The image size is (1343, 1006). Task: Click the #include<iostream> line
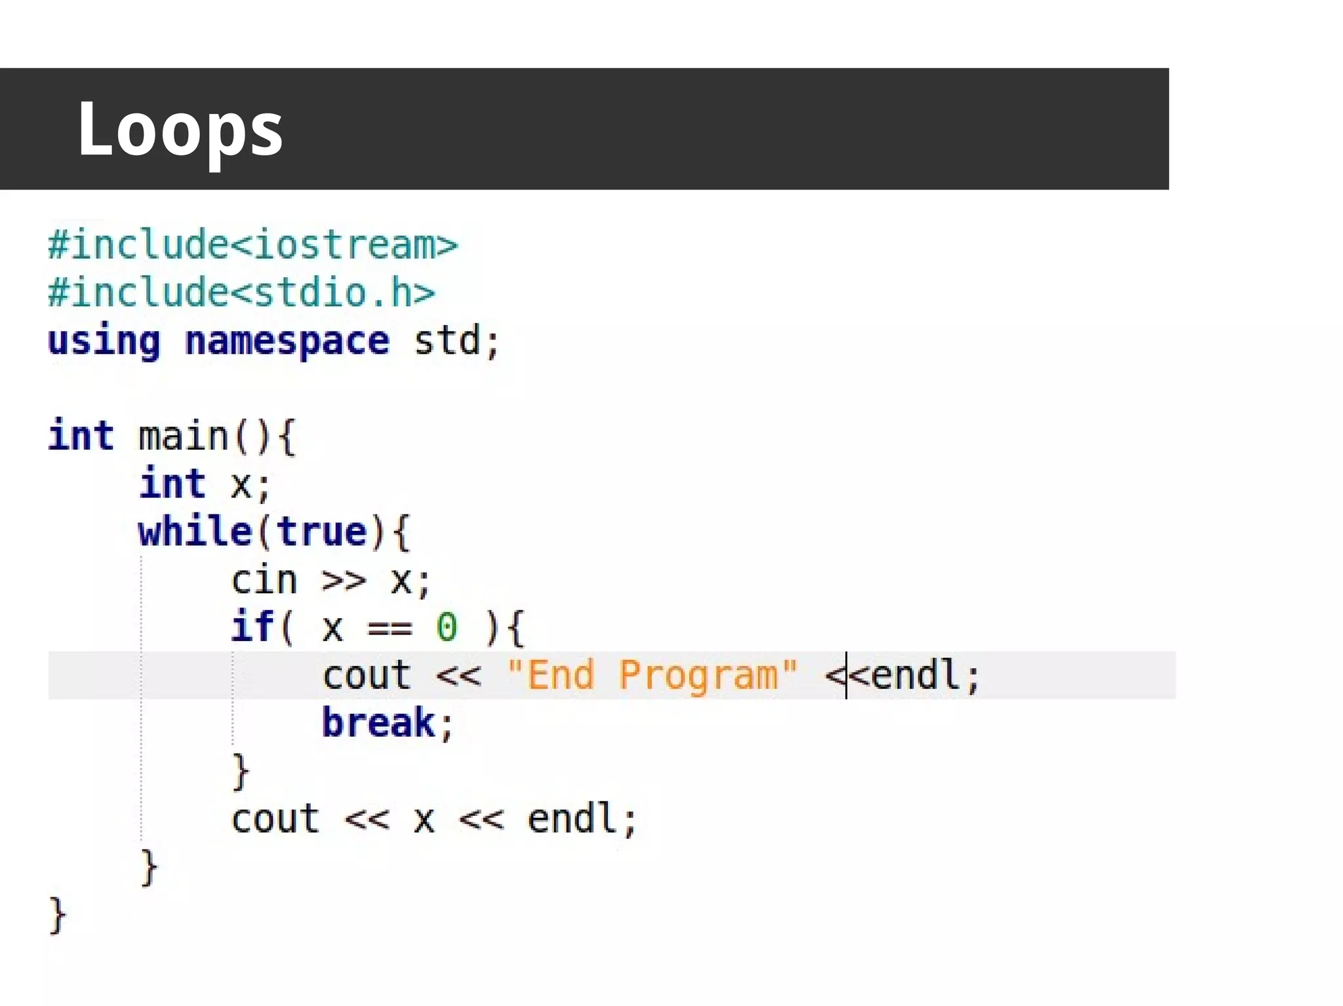click(x=252, y=244)
